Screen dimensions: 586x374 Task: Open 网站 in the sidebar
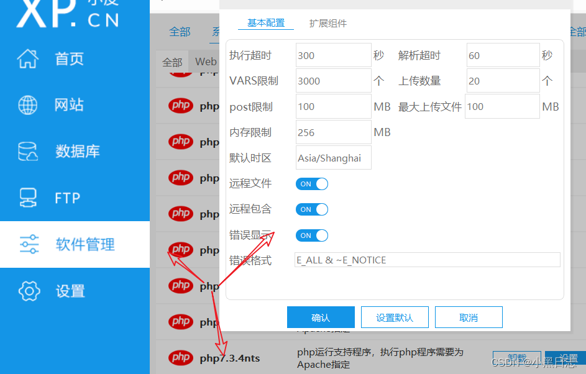(69, 105)
